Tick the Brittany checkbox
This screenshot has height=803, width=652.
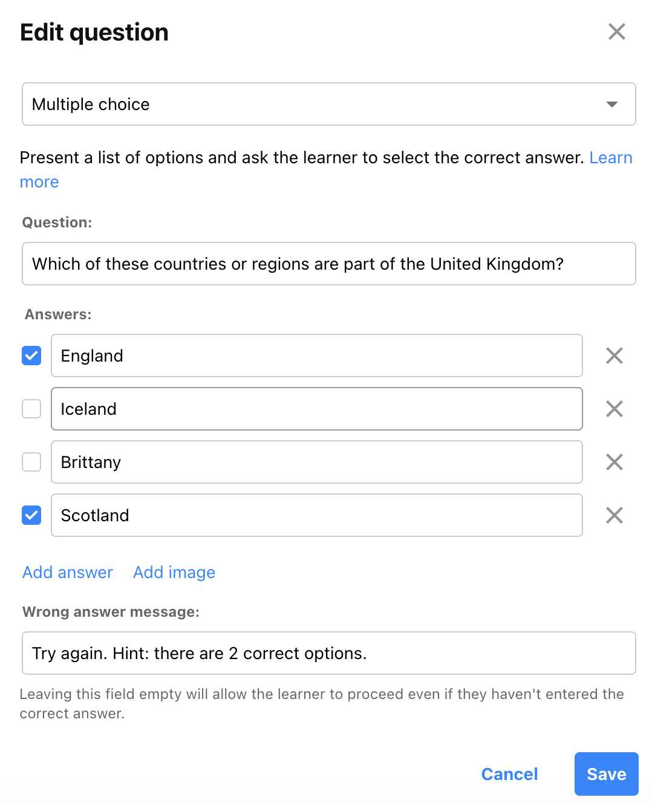(31, 462)
